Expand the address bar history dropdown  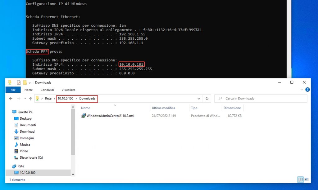(x=199, y=99)
